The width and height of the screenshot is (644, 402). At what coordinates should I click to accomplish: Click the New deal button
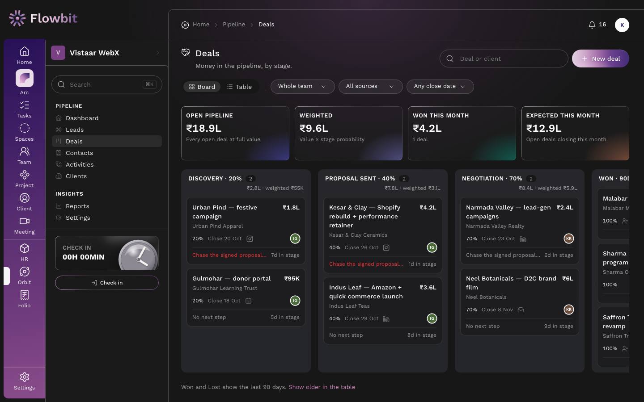[x=600, y=59]
